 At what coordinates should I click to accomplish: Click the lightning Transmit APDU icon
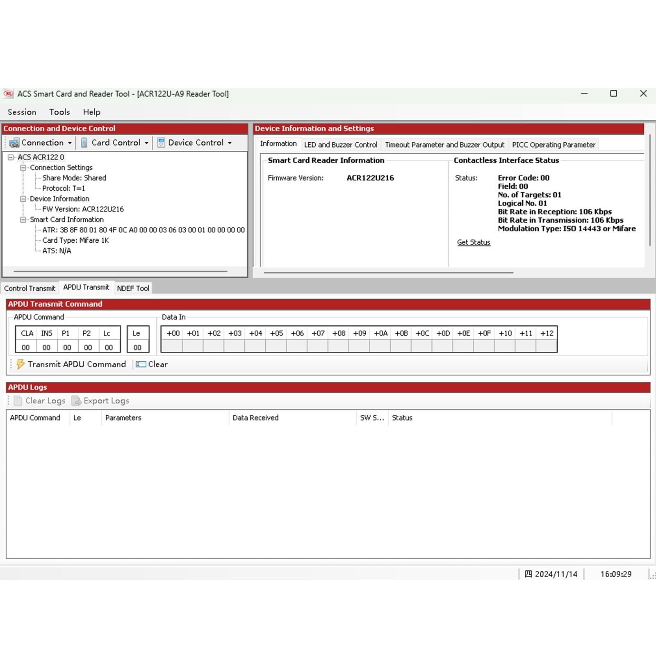coord(20,364)
